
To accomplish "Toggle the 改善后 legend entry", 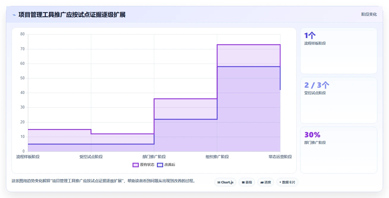I will point(166,165).
